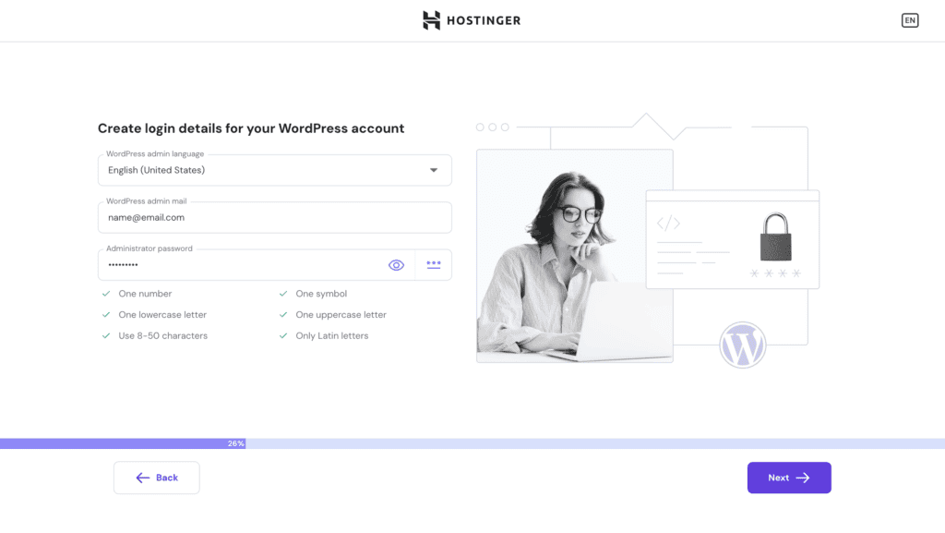Click the 'Use 8-50 characters' requirement text
Viewport: 945px width, 533px height.
click(162, 336)
